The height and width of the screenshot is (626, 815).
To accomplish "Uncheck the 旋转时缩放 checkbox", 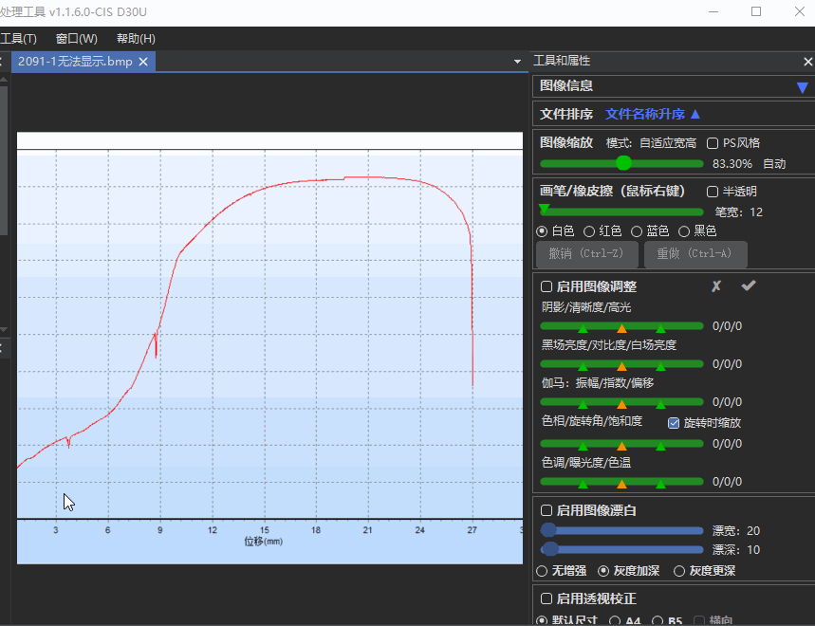I will click(674, 423).
